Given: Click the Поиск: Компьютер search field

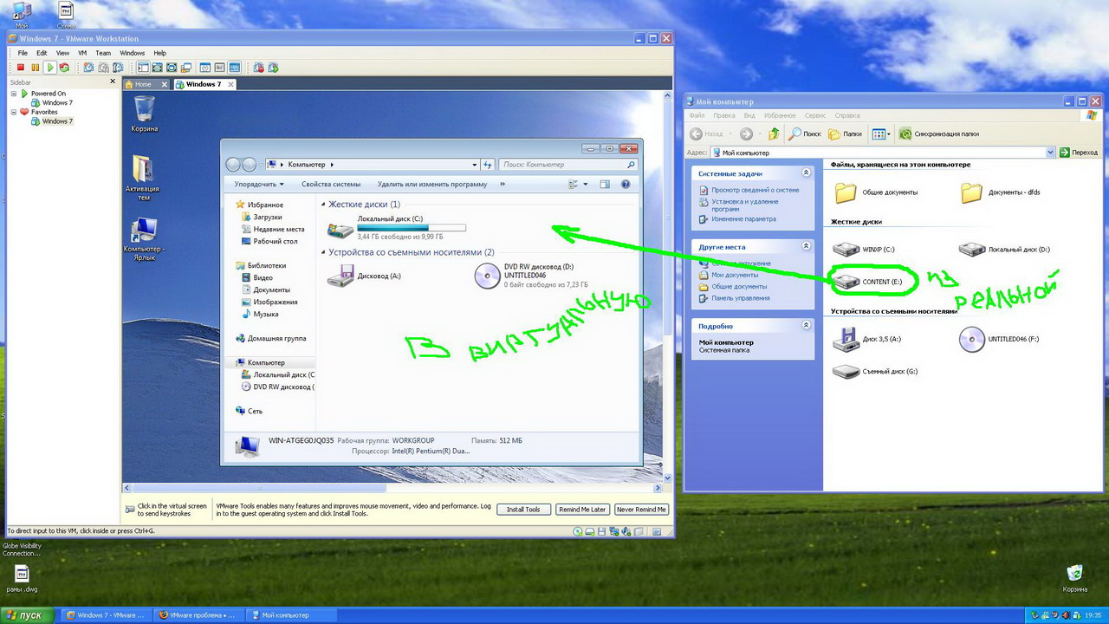Looking at the screenshot, I should (x=568, y=164).
